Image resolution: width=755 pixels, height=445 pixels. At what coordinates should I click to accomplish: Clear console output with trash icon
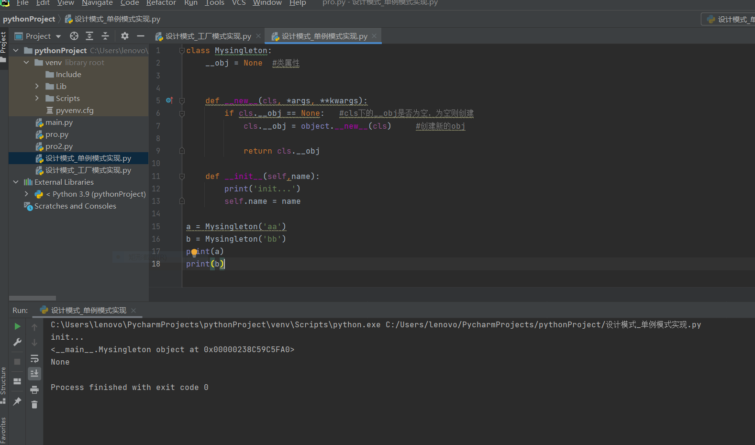(x=34, y=405)
